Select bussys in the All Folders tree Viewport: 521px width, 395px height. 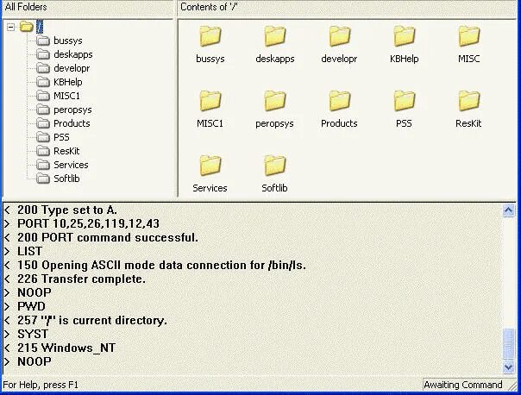68,41
